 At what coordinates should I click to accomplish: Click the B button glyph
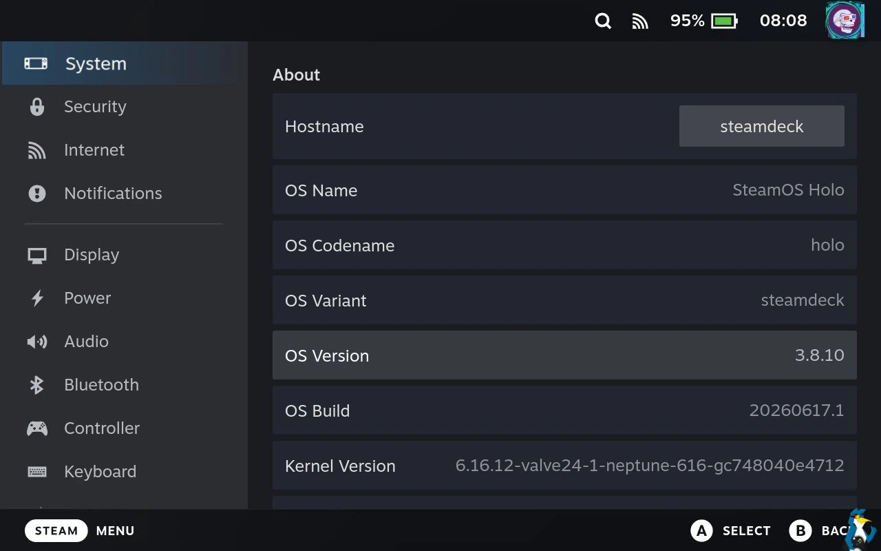point(800,530)
